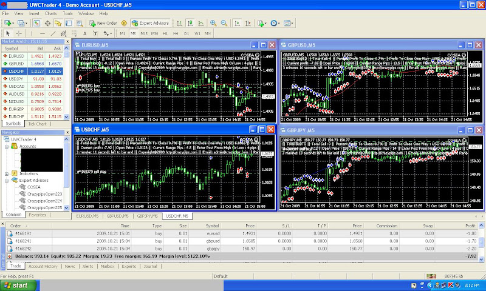Switch to the Account History tab
The width and height of the screenshot is (486, 291).
43,266
